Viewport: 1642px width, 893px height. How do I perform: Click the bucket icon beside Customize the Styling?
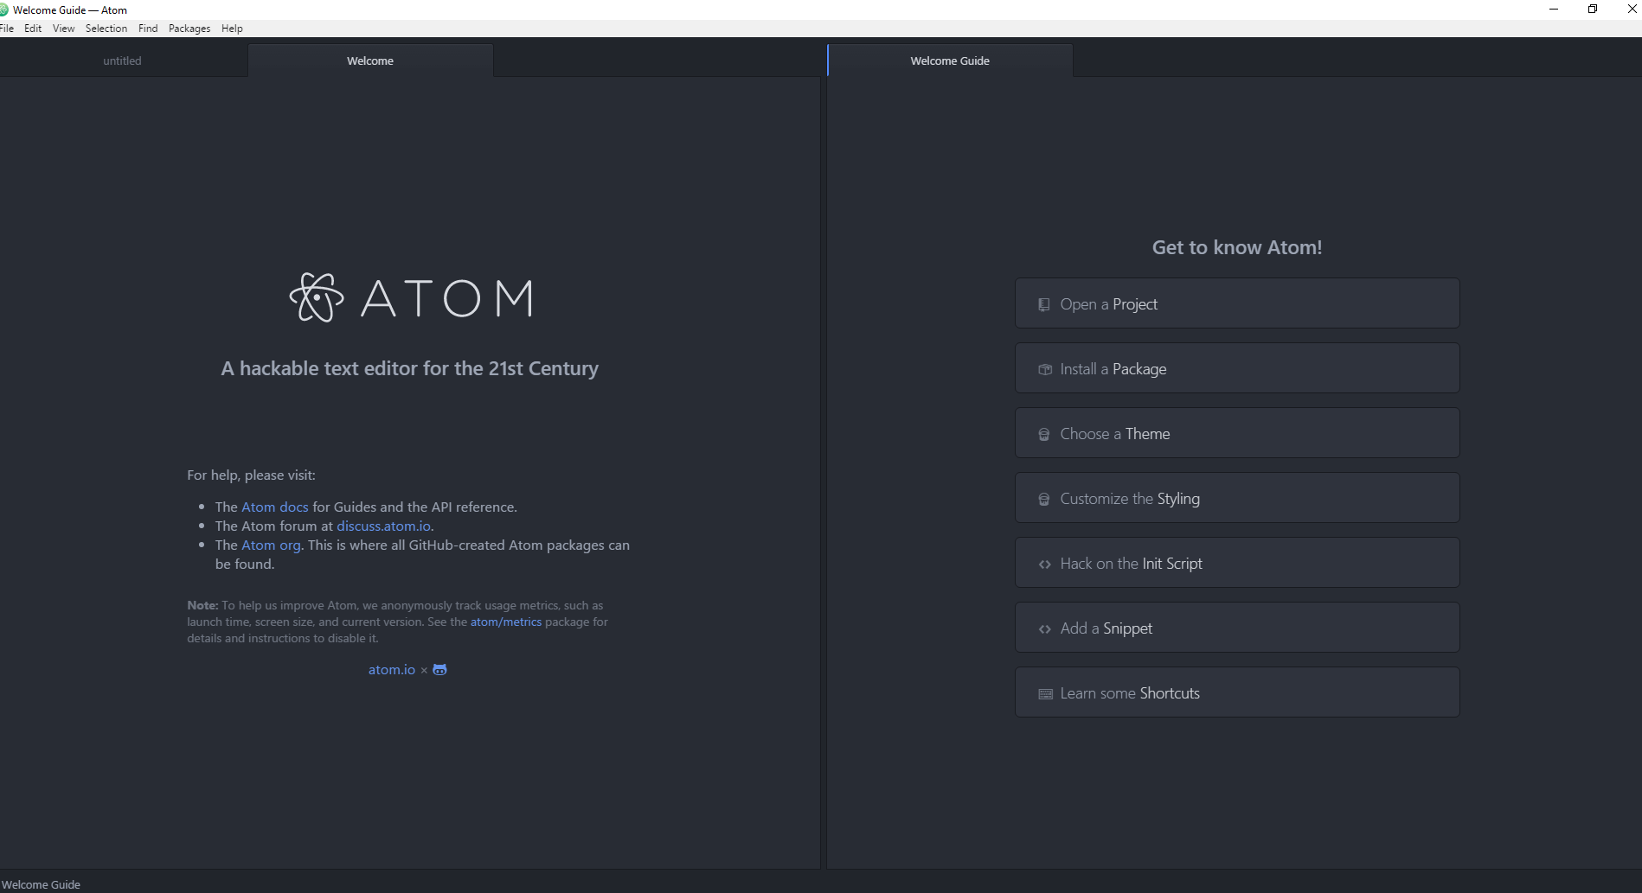[x=1043, y=498]
